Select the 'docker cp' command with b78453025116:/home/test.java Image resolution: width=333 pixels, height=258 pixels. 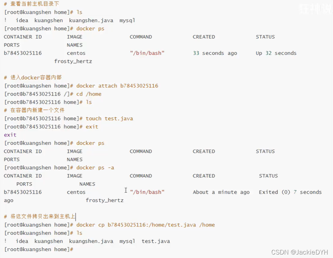coord(145,225)
